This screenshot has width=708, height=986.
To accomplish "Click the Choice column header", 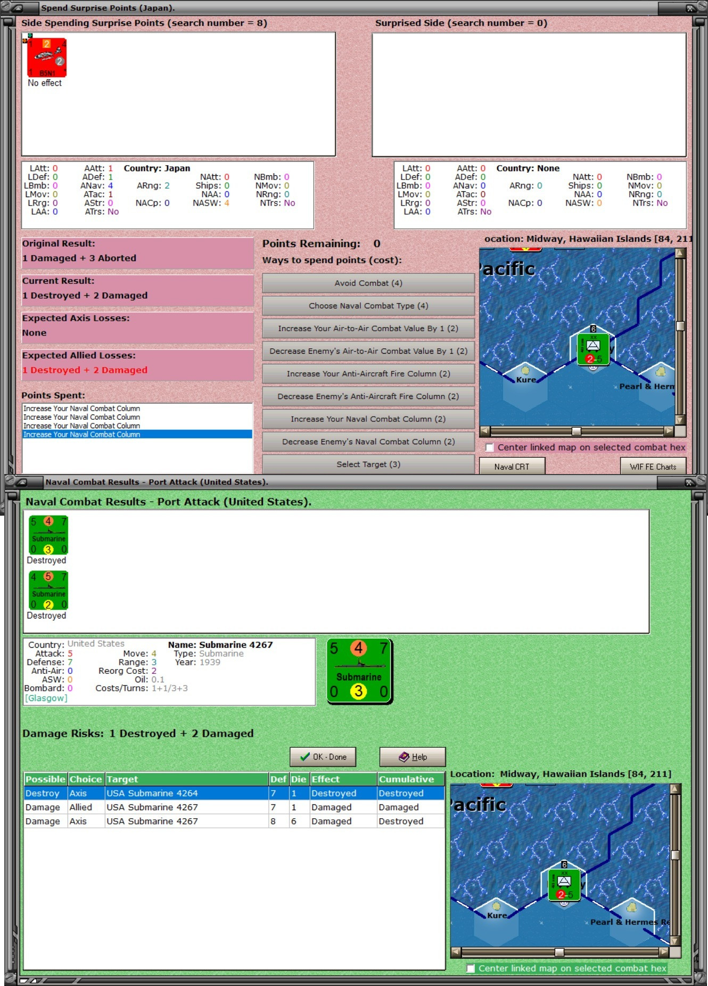I will [x=86, y=779].
